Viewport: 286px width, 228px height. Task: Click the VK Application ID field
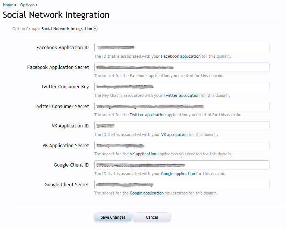[182, 126]
